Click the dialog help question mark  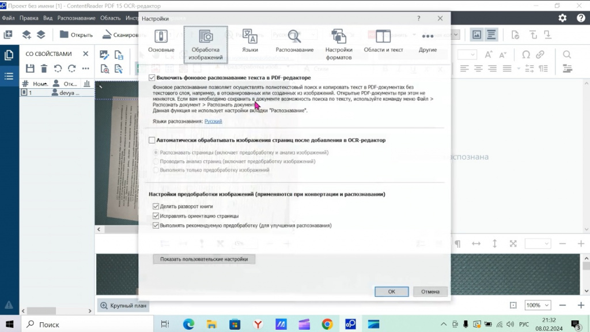(x=418, y=18)
